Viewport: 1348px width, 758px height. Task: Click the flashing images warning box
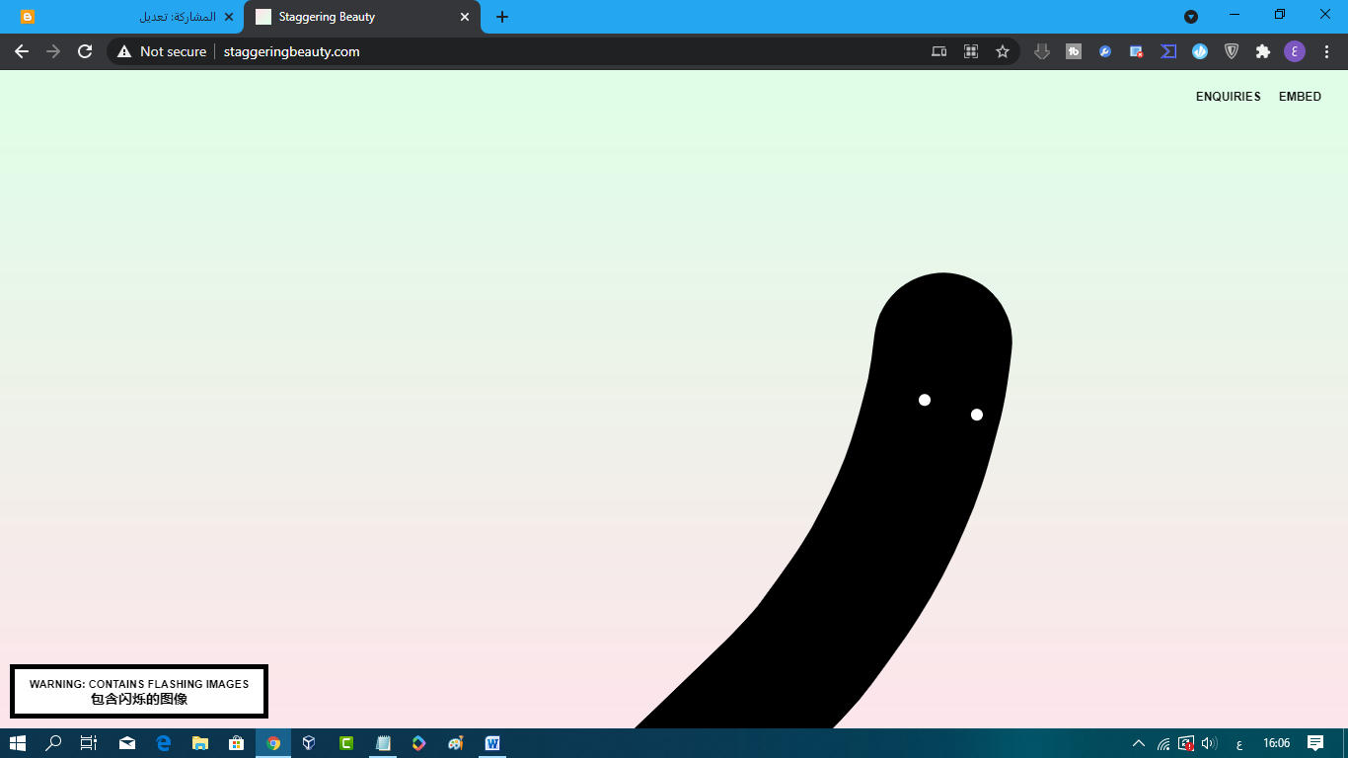coord(139,691)
